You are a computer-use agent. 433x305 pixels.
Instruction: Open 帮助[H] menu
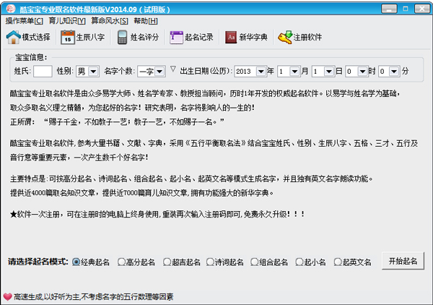pos(146,21)
